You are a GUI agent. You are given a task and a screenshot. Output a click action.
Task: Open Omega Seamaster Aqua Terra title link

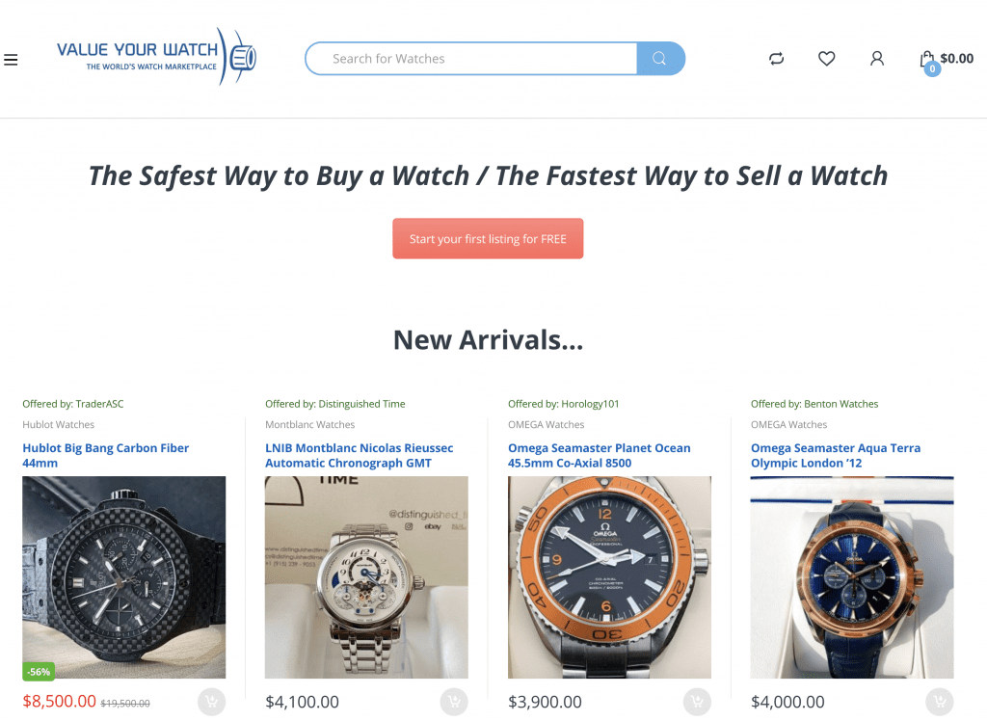pos(836,455)
